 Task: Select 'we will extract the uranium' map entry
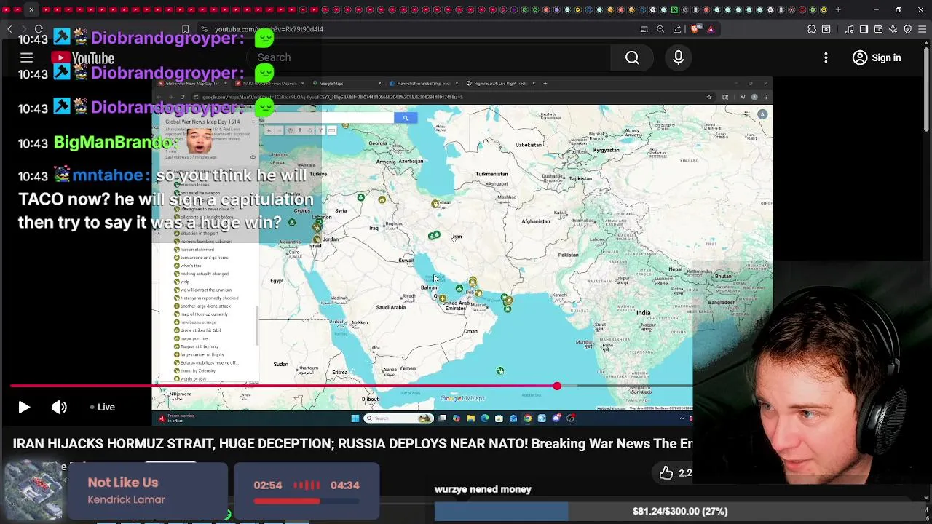click(x=206, y=290)
